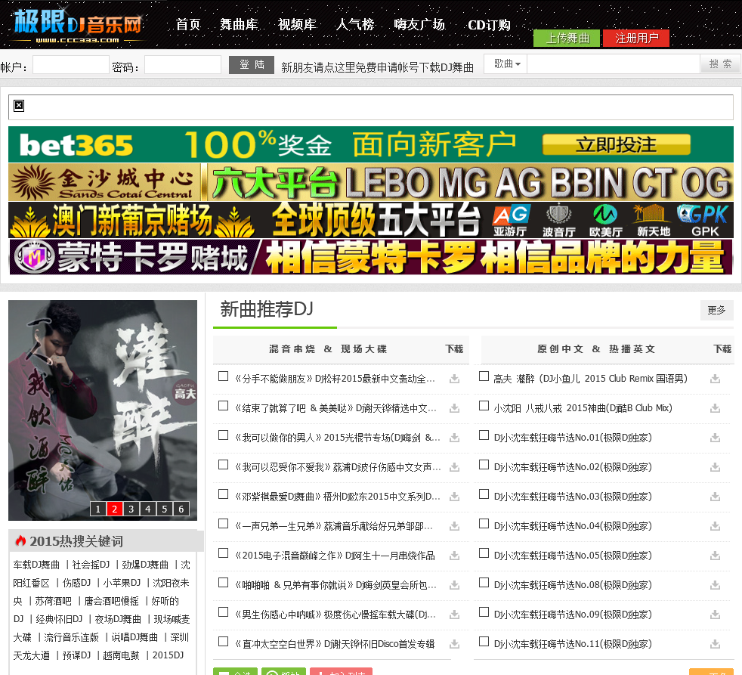
Task: Download 《直冲太空空白世界》 track
Action: [x=454, y=644]
